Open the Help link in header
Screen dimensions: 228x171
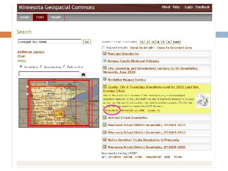point(176,7)
